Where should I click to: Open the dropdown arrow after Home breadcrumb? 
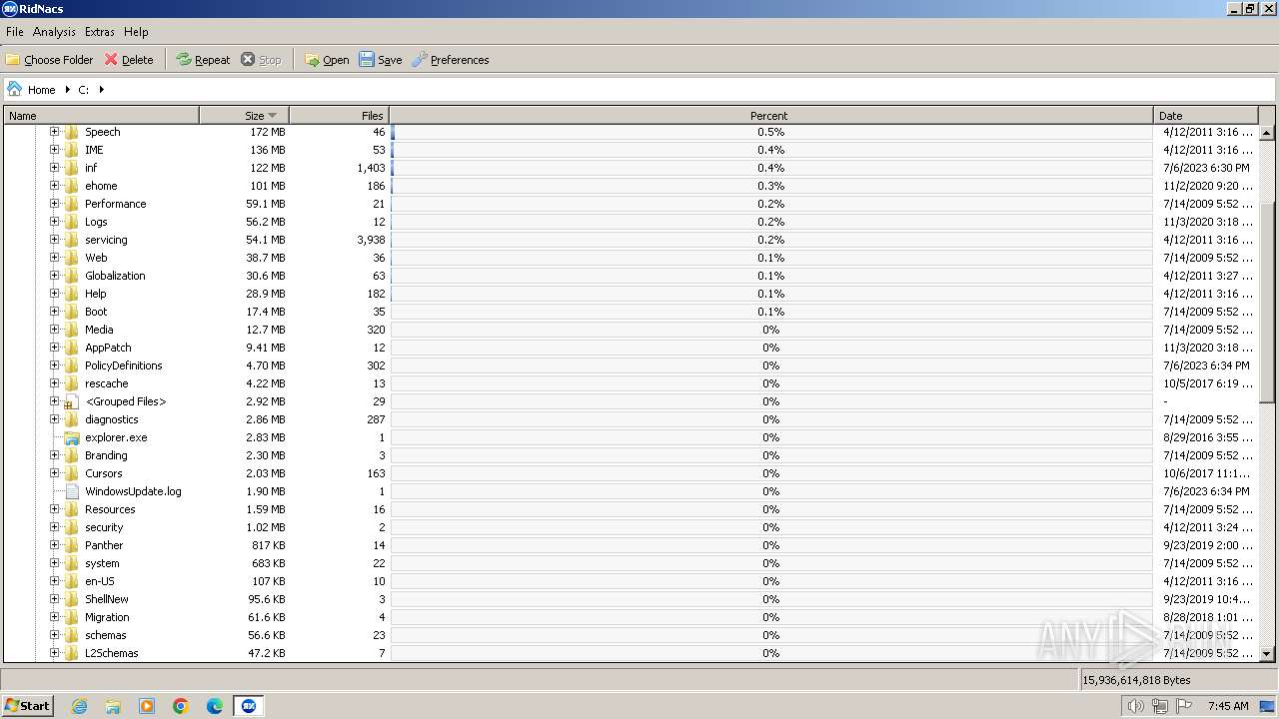coord(67,90)
